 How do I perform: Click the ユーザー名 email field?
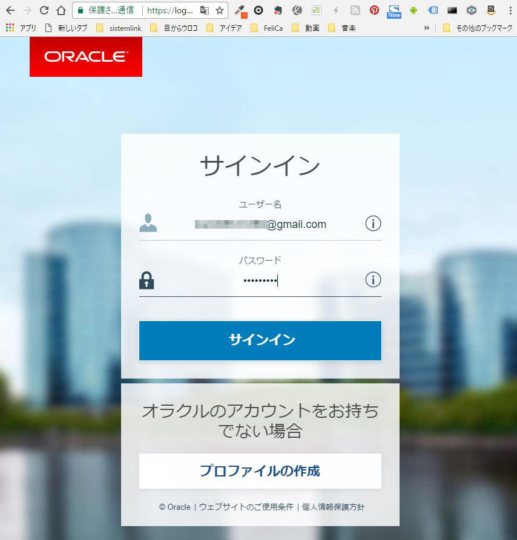click(x=260, y=224)
